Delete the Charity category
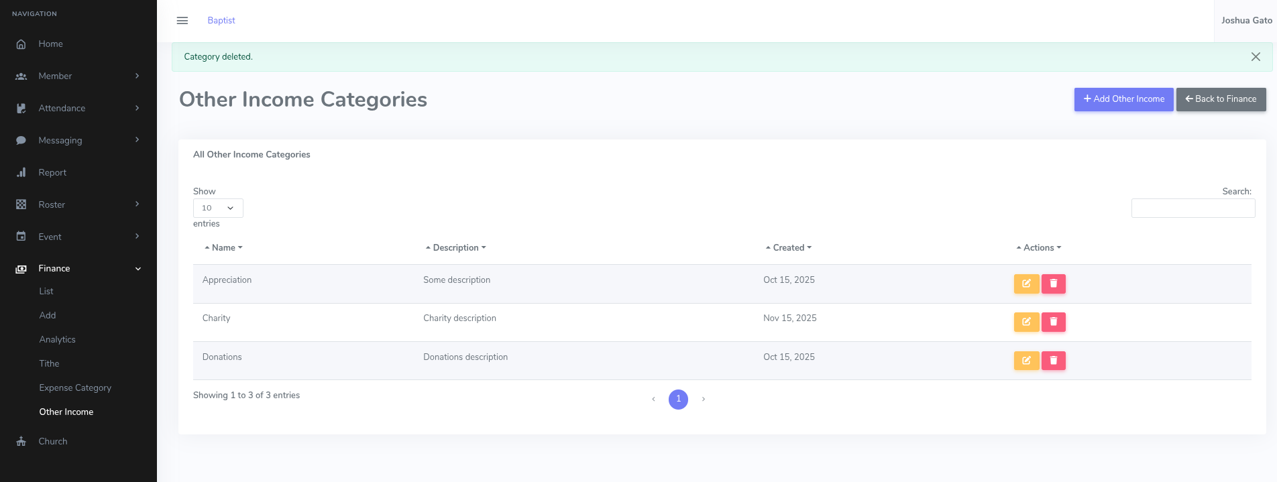 (x=1053, y=322)
